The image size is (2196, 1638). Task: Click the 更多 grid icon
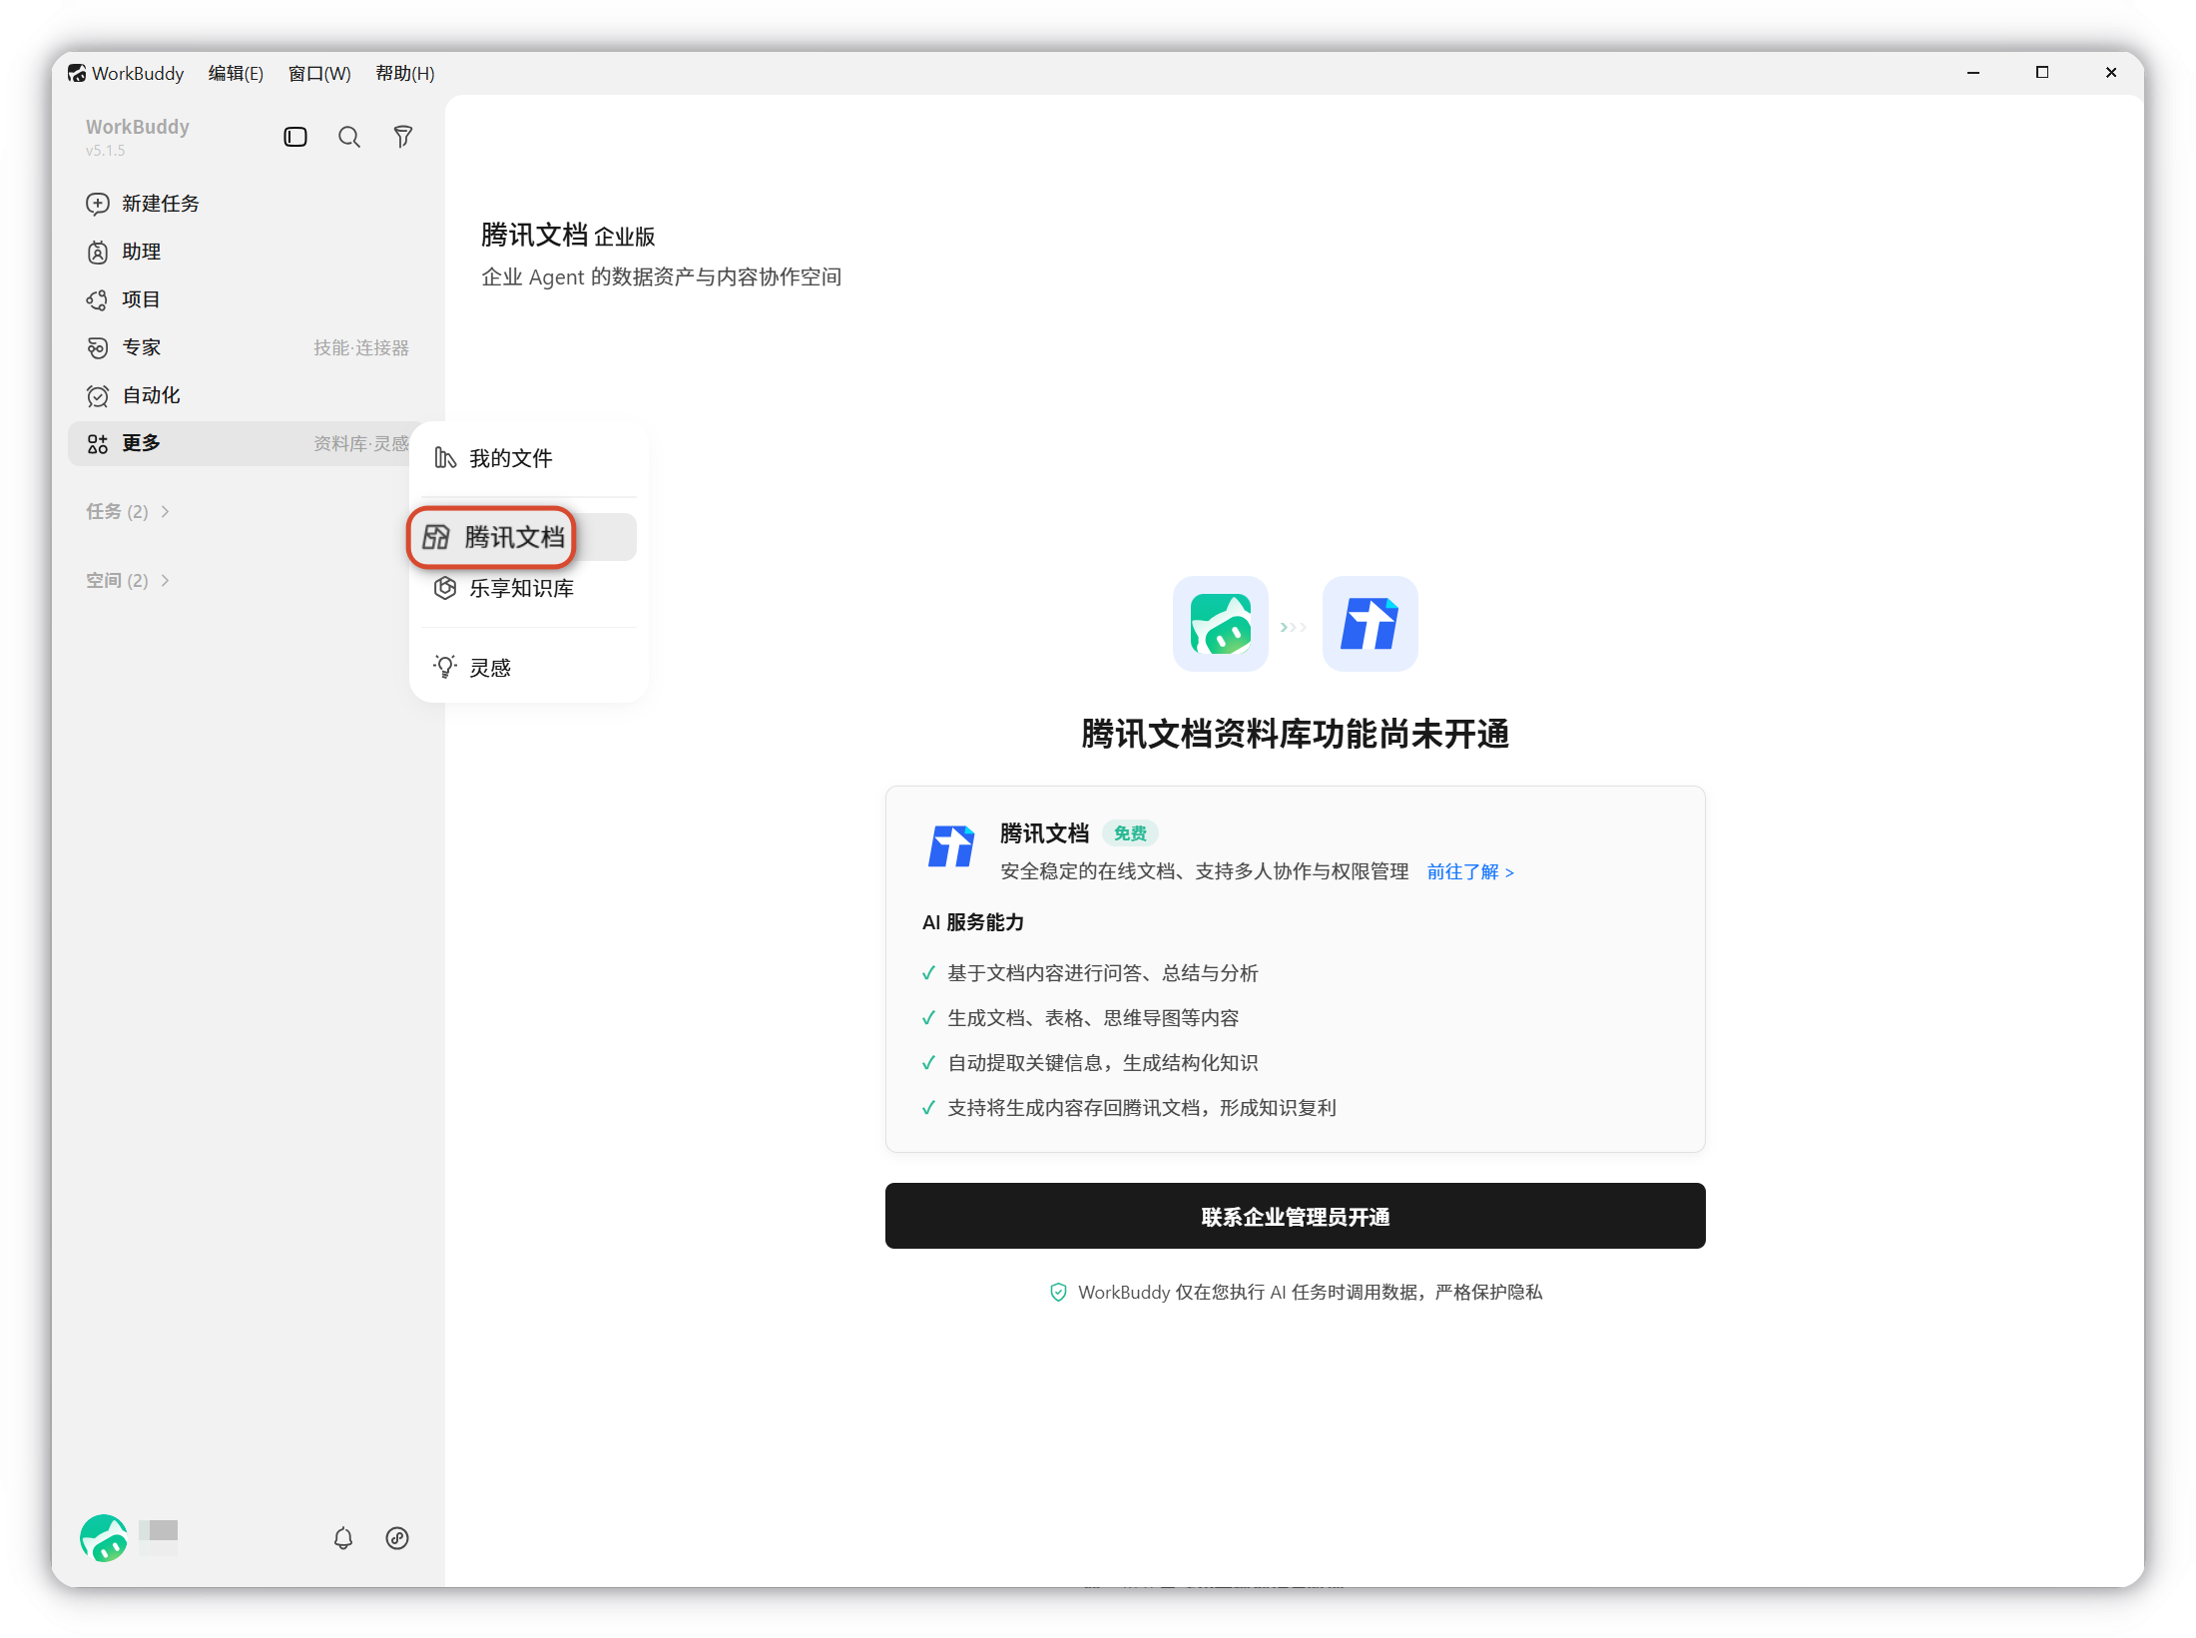click(x=98, y=443)
